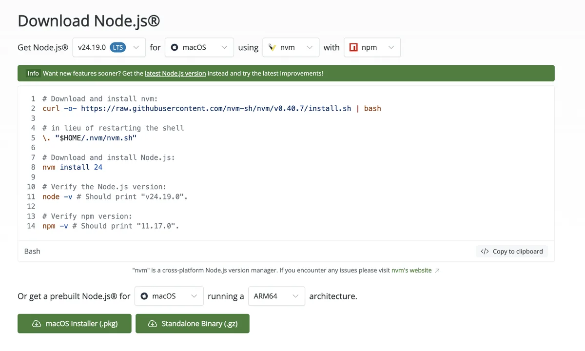Click the '# Download and install nvm:' comment
Image resolution: width=585 pixels, height=351 pixels.
coord(100,98)
